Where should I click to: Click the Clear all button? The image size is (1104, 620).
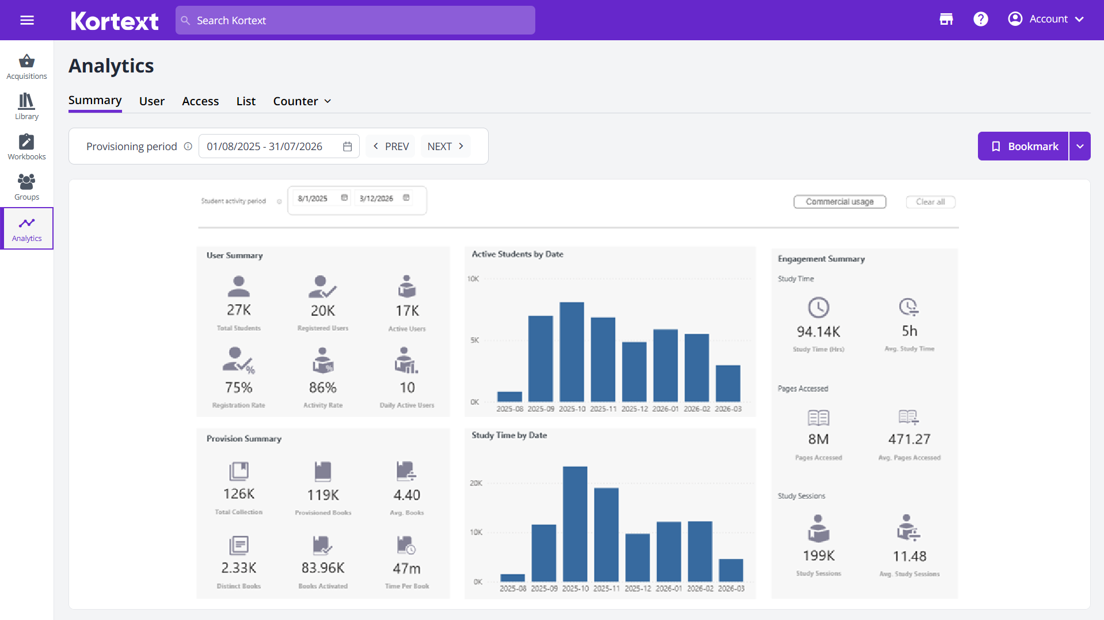[x=930, y=202]
